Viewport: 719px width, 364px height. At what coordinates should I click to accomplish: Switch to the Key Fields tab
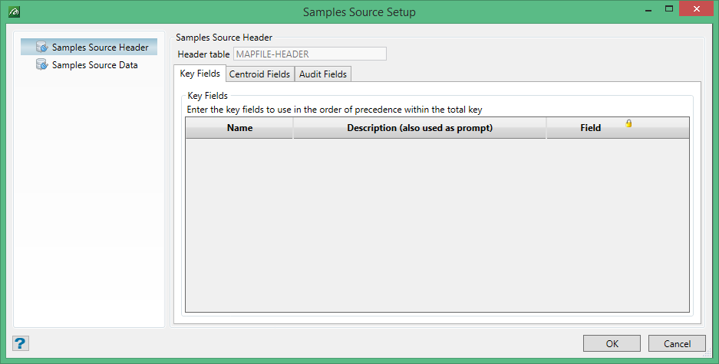click(200, 74)
